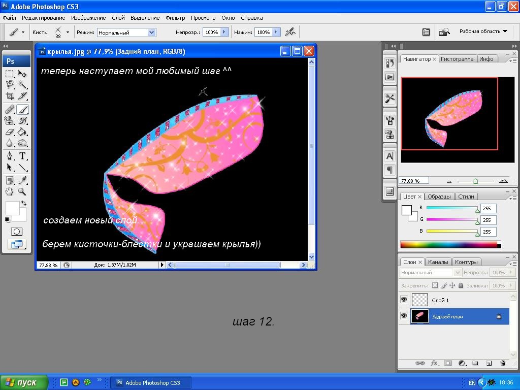Select the Eraser tool
Screen dimensions: 520x390
pos(10,132)
